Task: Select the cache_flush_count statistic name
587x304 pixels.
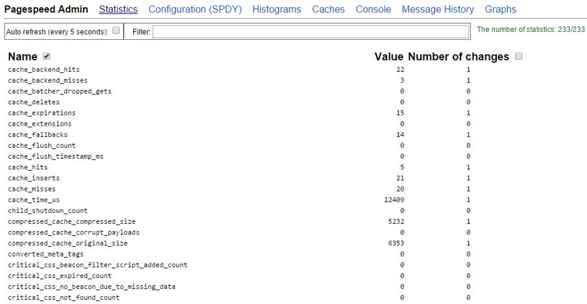Action: (x=42, y=145)
